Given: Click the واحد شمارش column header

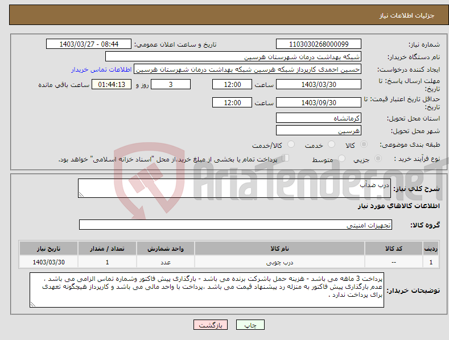Looking at the screenshot, I should 166,248.
